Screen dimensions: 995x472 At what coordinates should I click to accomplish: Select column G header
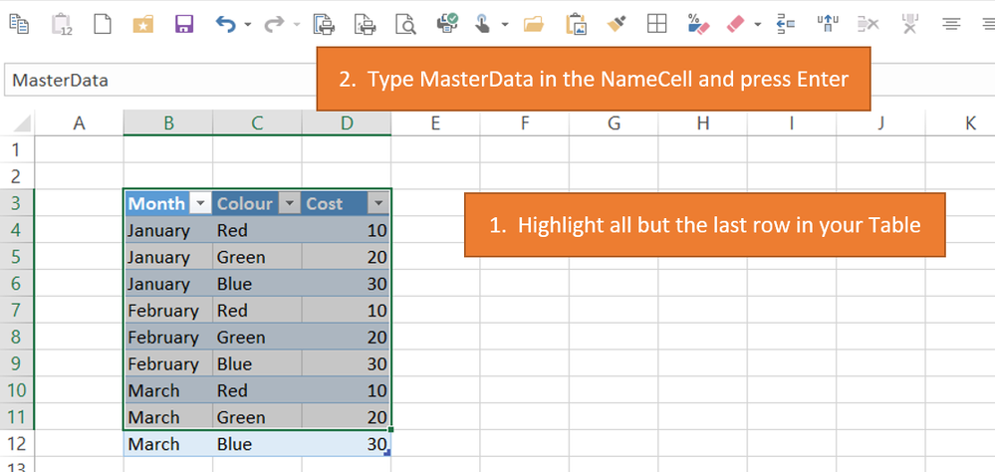pos(614,123)
